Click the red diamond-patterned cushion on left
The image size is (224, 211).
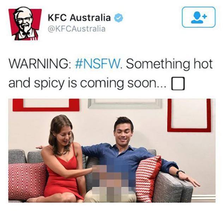click(x=27, y=181)
